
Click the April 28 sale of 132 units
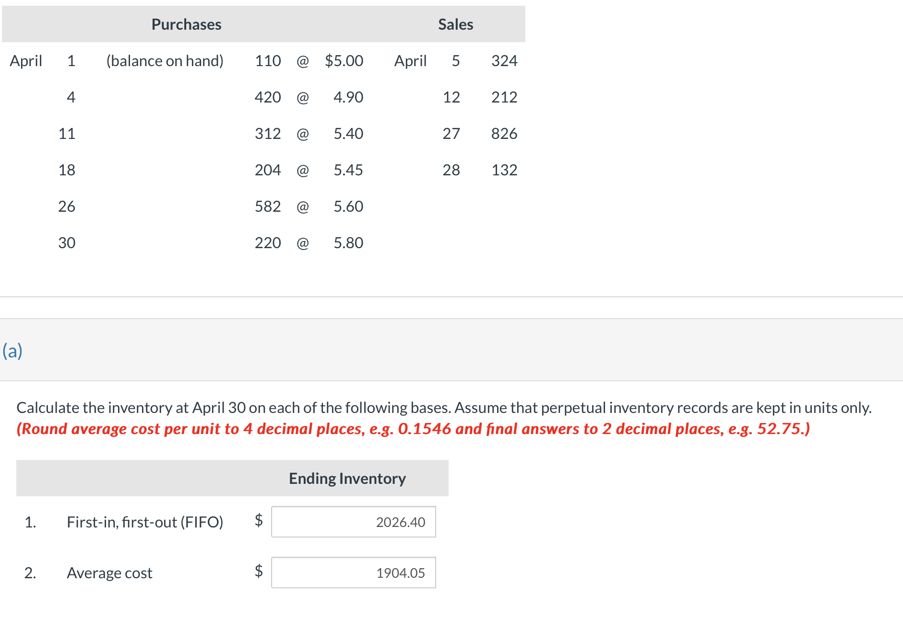[504, 170]
